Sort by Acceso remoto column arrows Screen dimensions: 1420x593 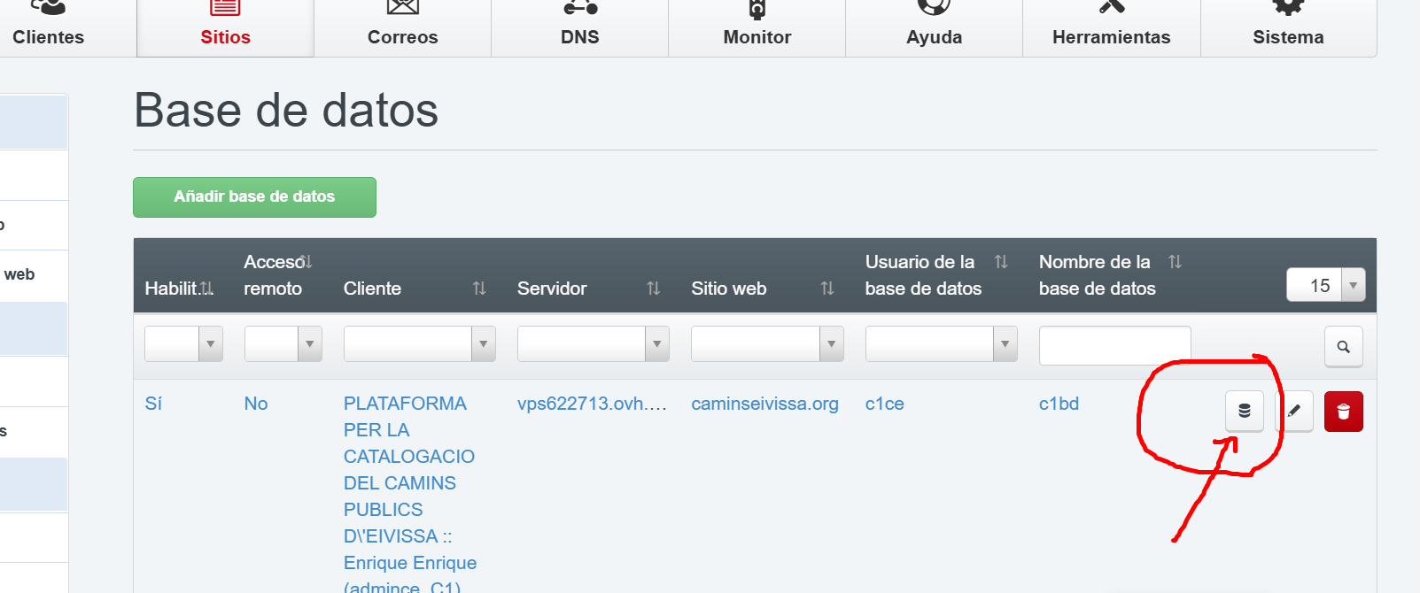click(306, 262)
